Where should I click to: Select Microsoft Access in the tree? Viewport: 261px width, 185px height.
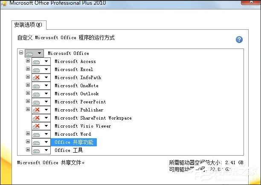pyautogui.click(x=75, y=61)
